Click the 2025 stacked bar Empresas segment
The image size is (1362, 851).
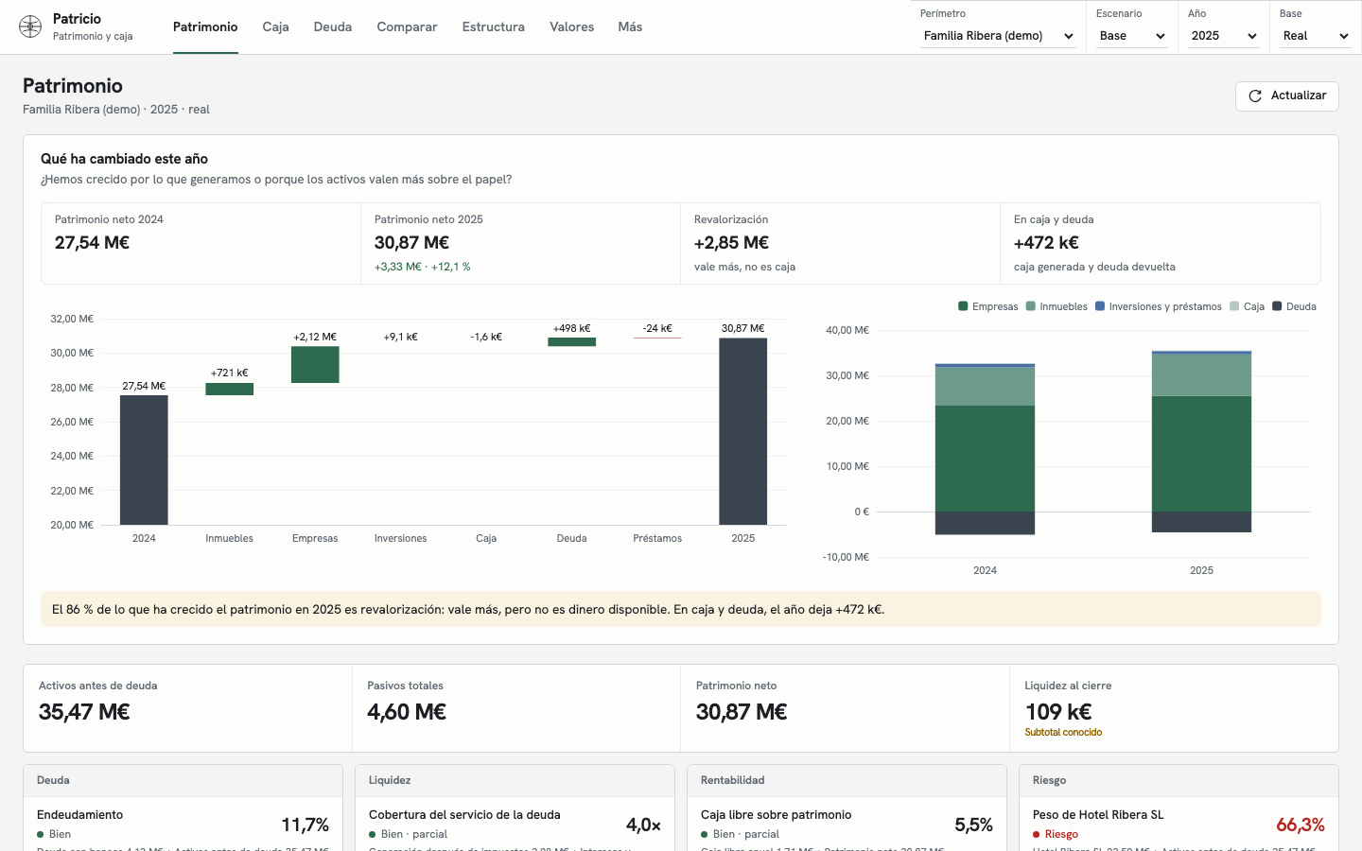coord(1201,454)
